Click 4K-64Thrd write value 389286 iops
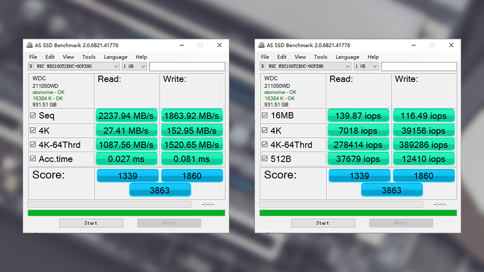This screenshot has height=272, width=484. pyautogui.click(x=424, y=145)
